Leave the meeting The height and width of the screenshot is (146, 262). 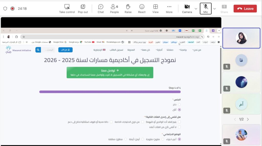tap(245, 8)
